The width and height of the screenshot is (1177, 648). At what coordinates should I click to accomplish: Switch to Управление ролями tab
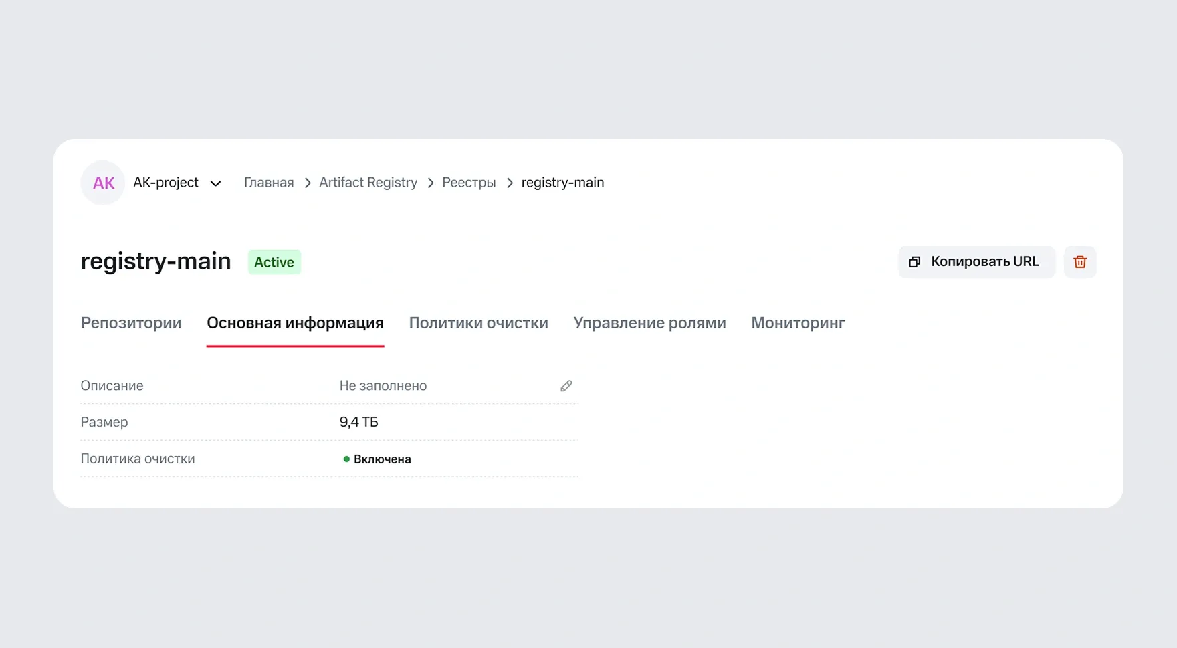[x=649, y=323]
